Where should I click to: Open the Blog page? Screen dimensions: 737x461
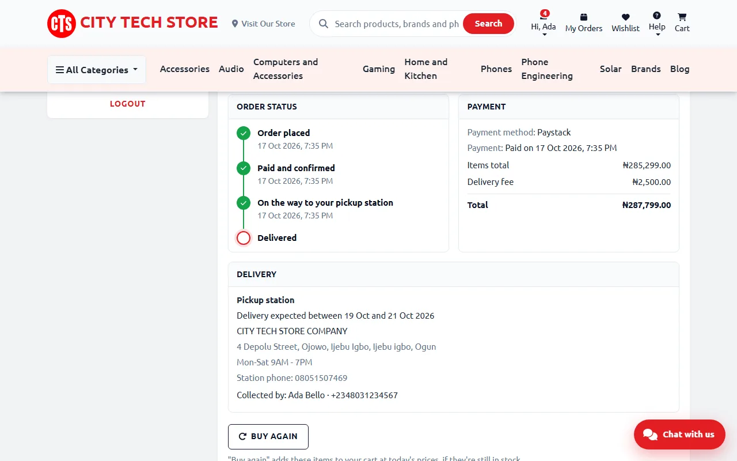[680, 69]
